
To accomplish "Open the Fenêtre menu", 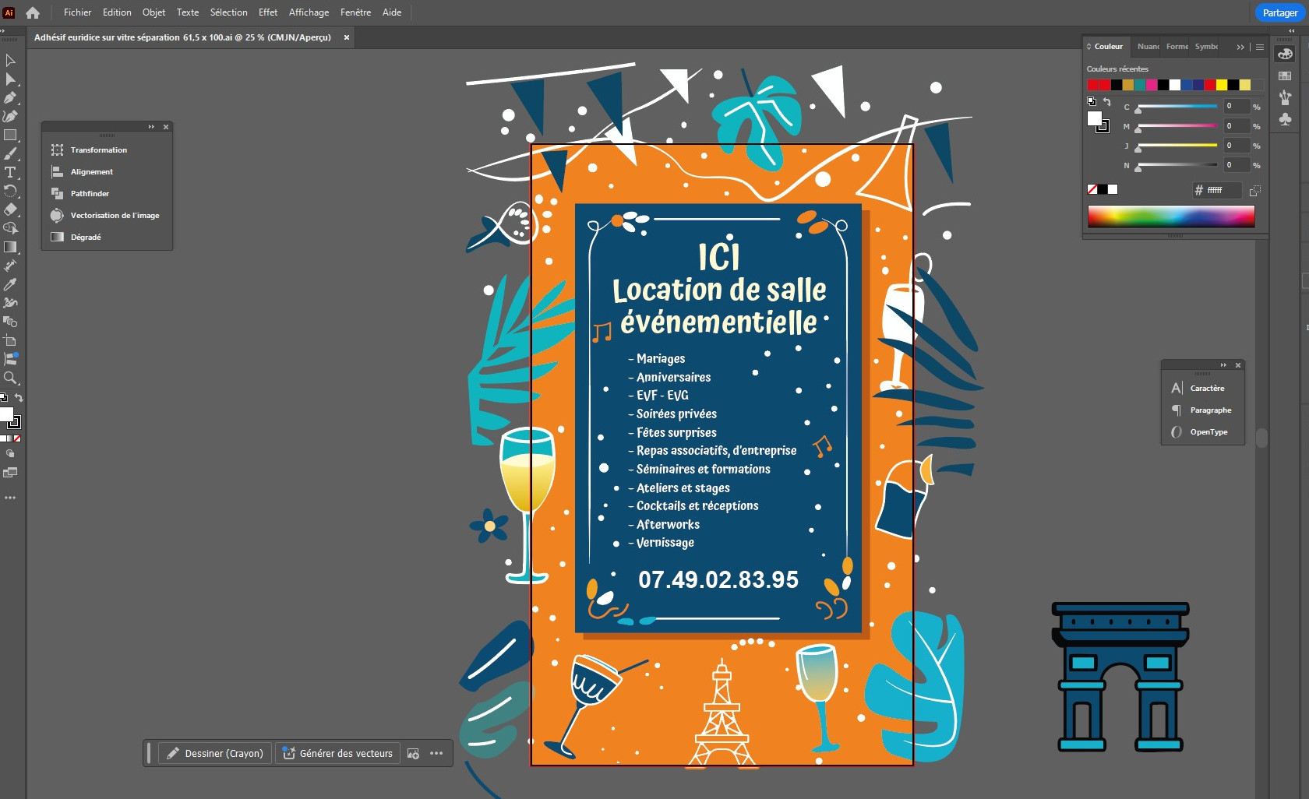I will (x=355, y=12).
